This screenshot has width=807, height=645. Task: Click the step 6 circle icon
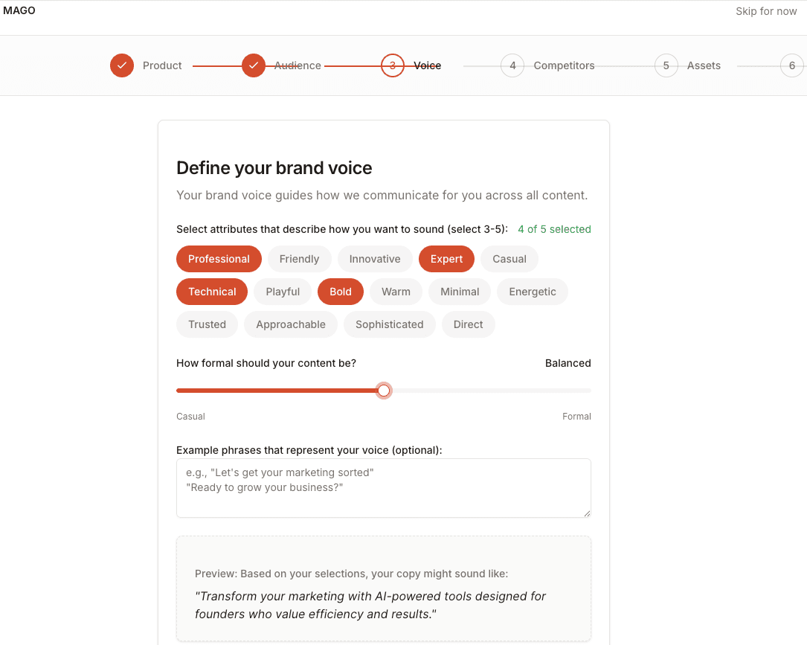(793, 65)
